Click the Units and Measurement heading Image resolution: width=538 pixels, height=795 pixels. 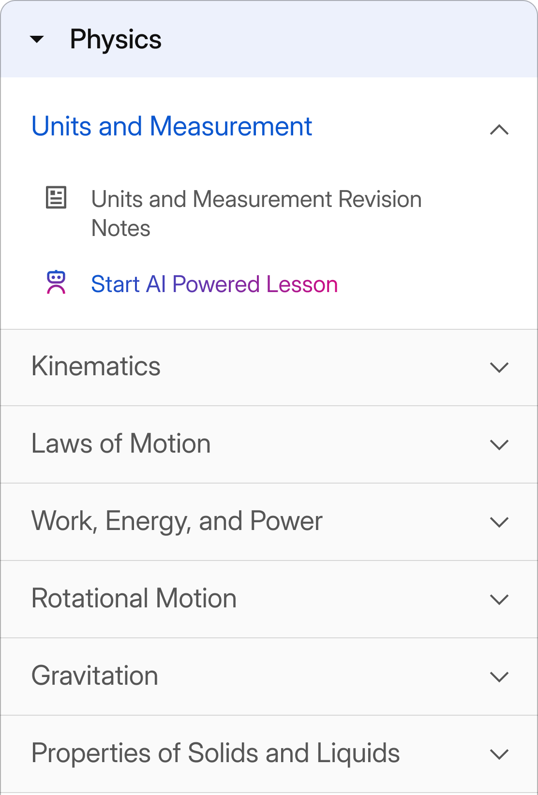[x=172, y=127]
